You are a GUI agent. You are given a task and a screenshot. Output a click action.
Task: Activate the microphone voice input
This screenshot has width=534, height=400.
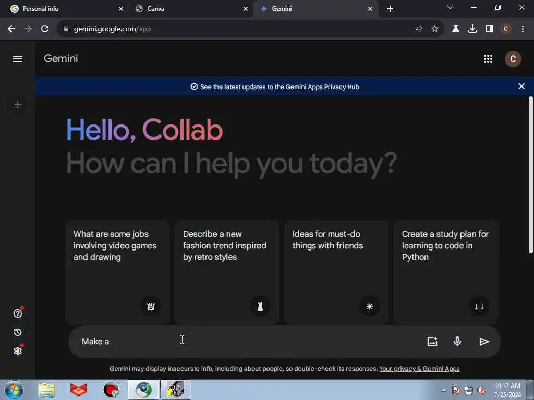click(457, 341)
